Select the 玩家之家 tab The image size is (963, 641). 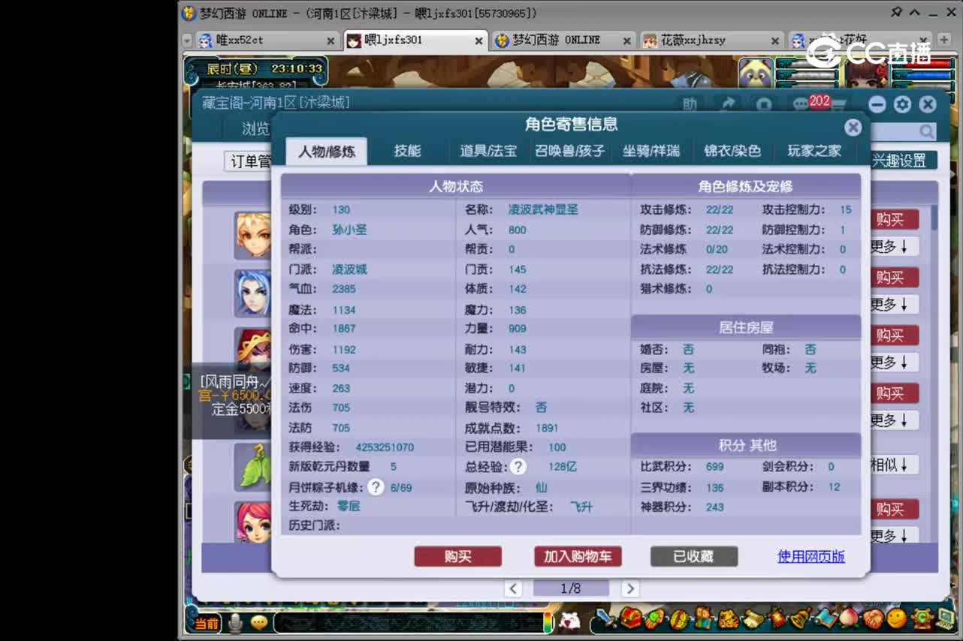click(x=814, y=151)
